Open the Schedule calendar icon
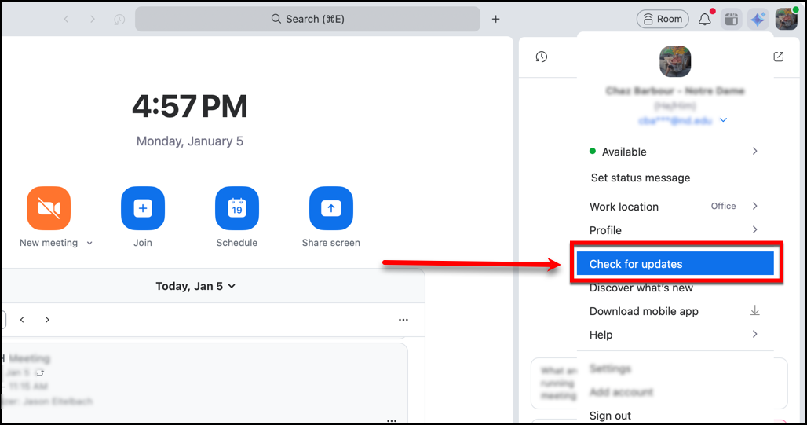 tap(237, 208)
